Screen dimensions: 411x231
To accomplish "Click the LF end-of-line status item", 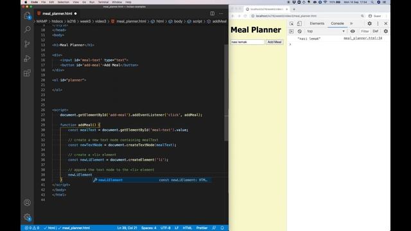I will tap(177, 228).
